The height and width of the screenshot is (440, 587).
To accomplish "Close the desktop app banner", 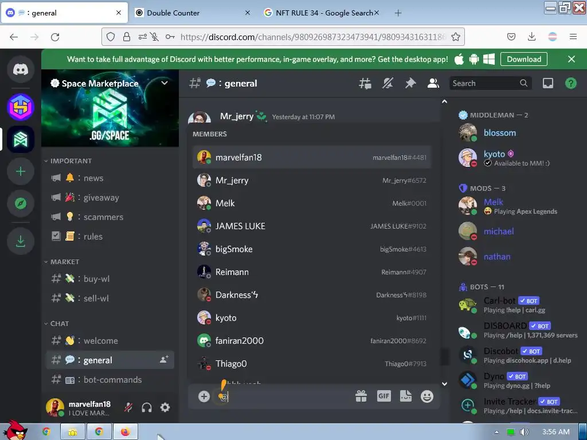I will pos(572,59).
